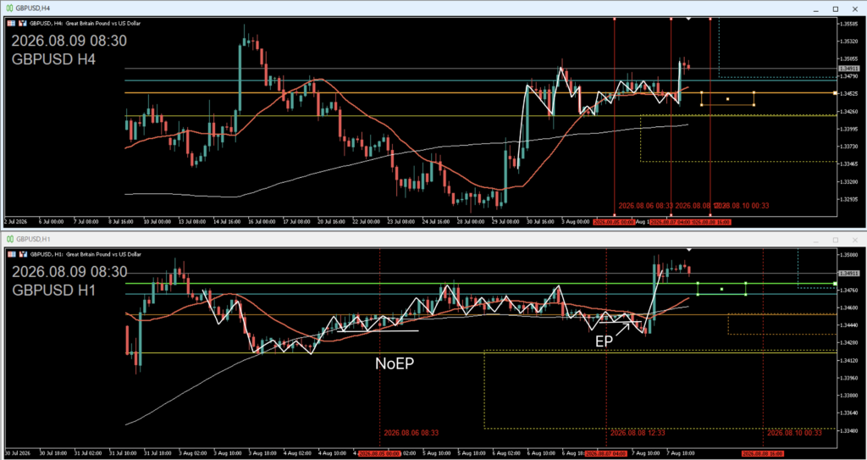
Task: Click H1 chart title Great Britain Pound vs US Dollar
Action: pyautogui.click(x=103, y=254)
